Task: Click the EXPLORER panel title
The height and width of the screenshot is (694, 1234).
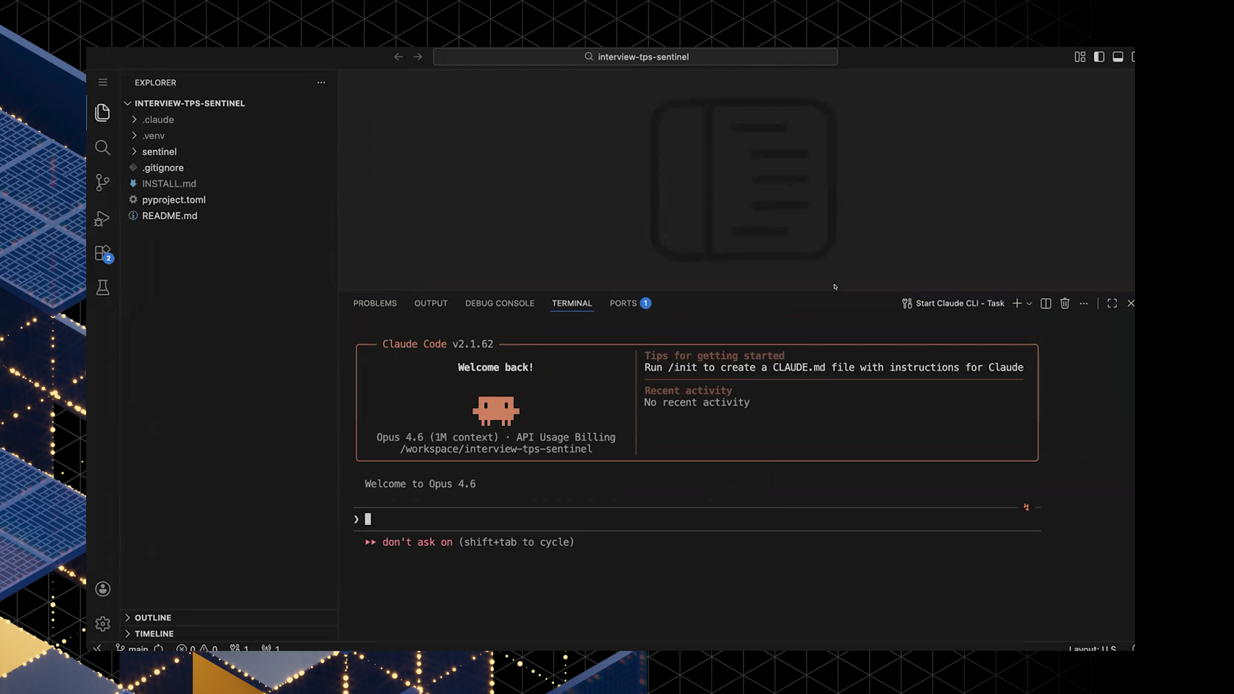Action: click(x=155, y=82)
